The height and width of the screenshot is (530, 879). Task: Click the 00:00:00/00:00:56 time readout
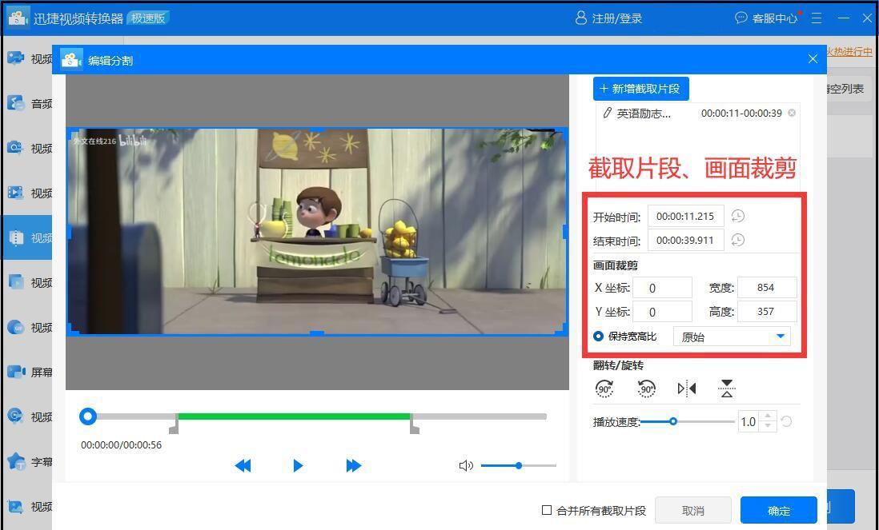point(121,445)
